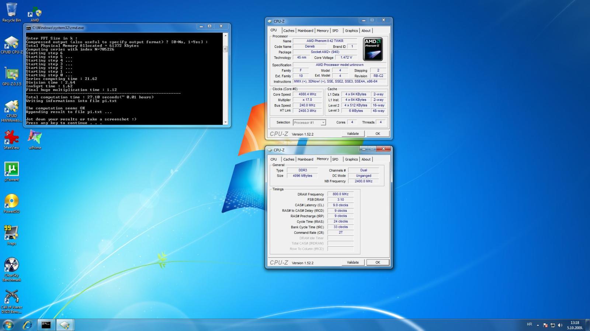Click the Name field AMD Phenom II 42 TWKR
The image size is (590, 331).
tap(325, 41)
